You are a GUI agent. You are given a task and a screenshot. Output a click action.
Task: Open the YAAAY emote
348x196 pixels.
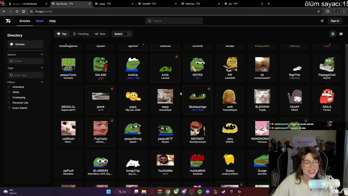[294, 100]
